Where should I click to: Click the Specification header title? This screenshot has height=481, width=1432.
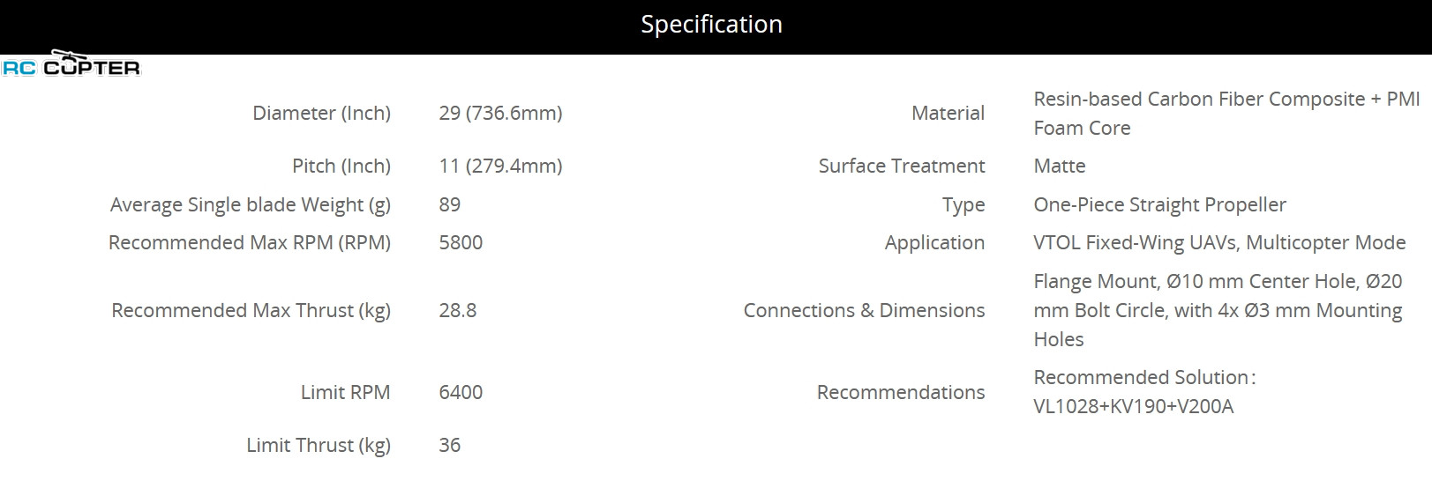(711, 25)
